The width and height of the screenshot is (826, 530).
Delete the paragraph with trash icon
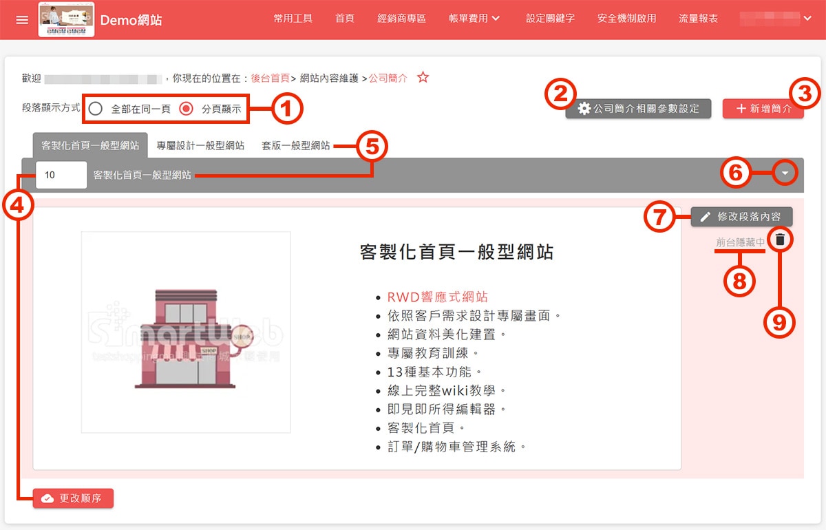780,240
